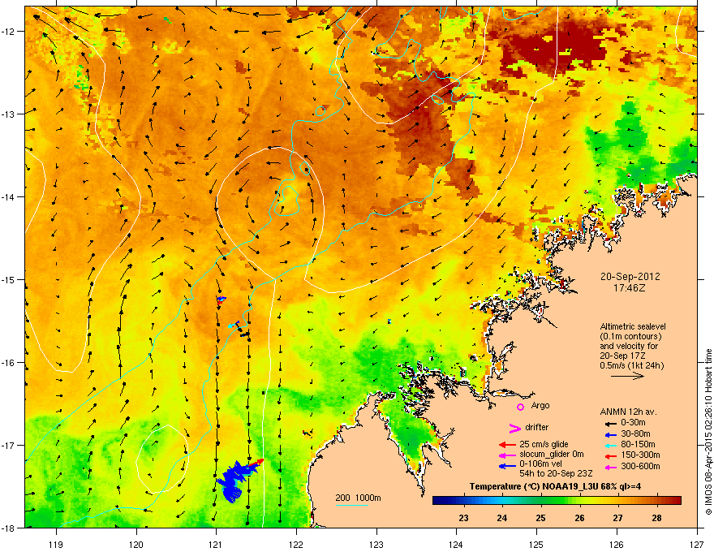Click the longitude axis label 119
Image resolution: width=714 pixels, height=552 pixels.
56,544
